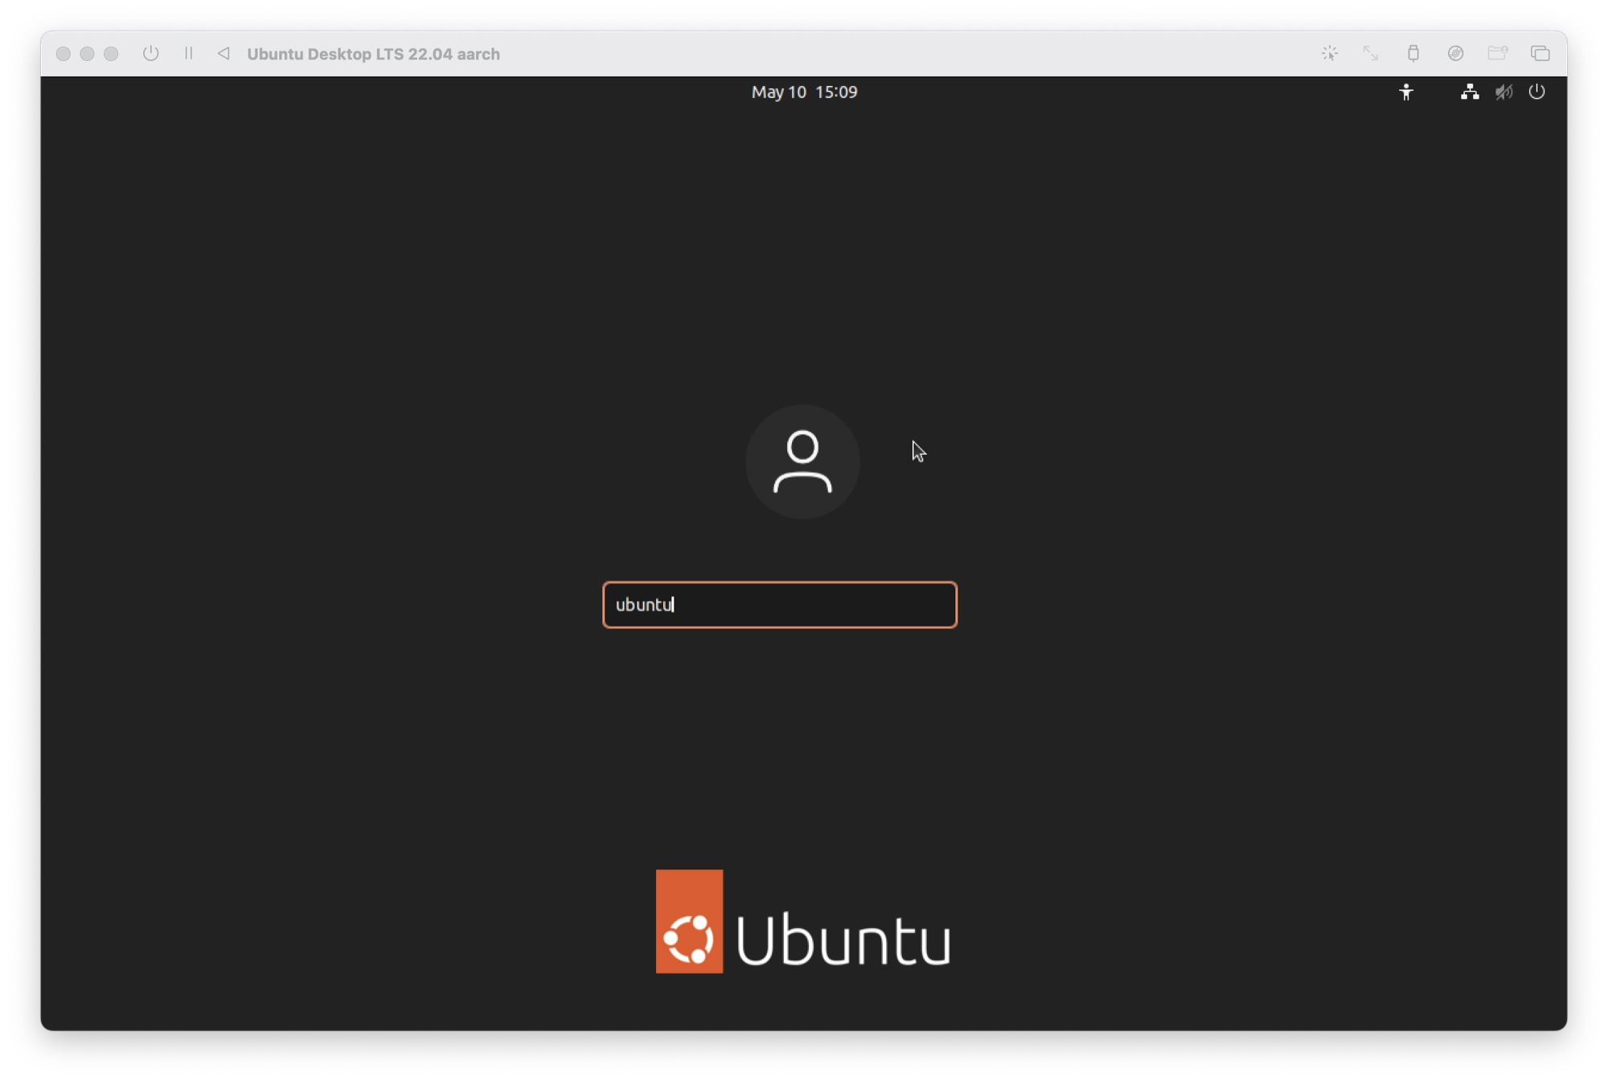This screenshot has width=1608, height=1081.
Task: Toggle mouse capture cursor icon
Action: click(x=1329, y=53)
